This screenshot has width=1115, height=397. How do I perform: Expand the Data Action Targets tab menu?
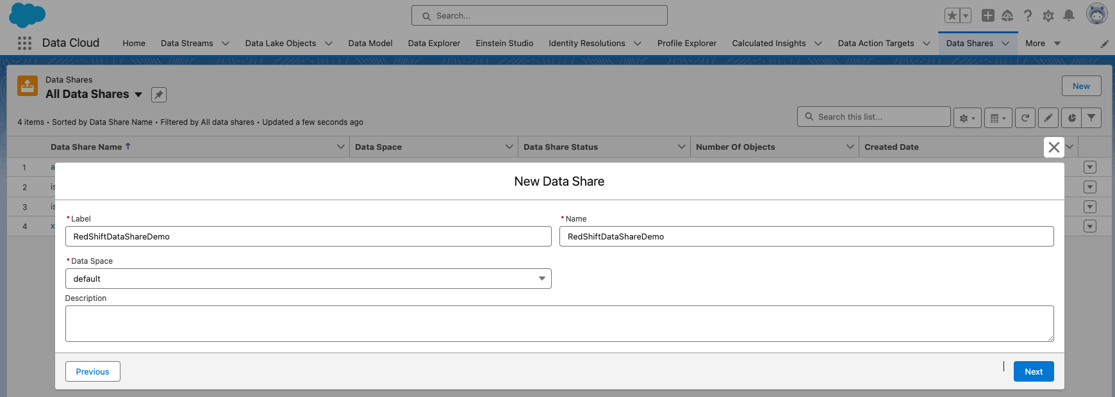927,44
